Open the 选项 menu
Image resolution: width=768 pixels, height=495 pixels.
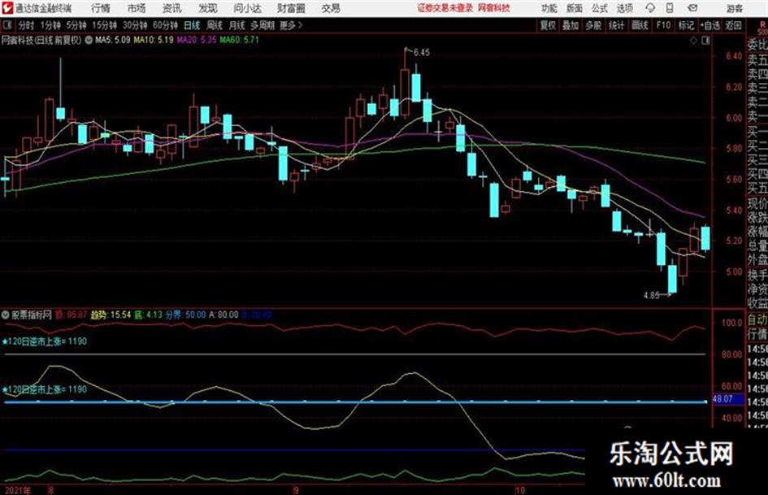tap(624, 8)
